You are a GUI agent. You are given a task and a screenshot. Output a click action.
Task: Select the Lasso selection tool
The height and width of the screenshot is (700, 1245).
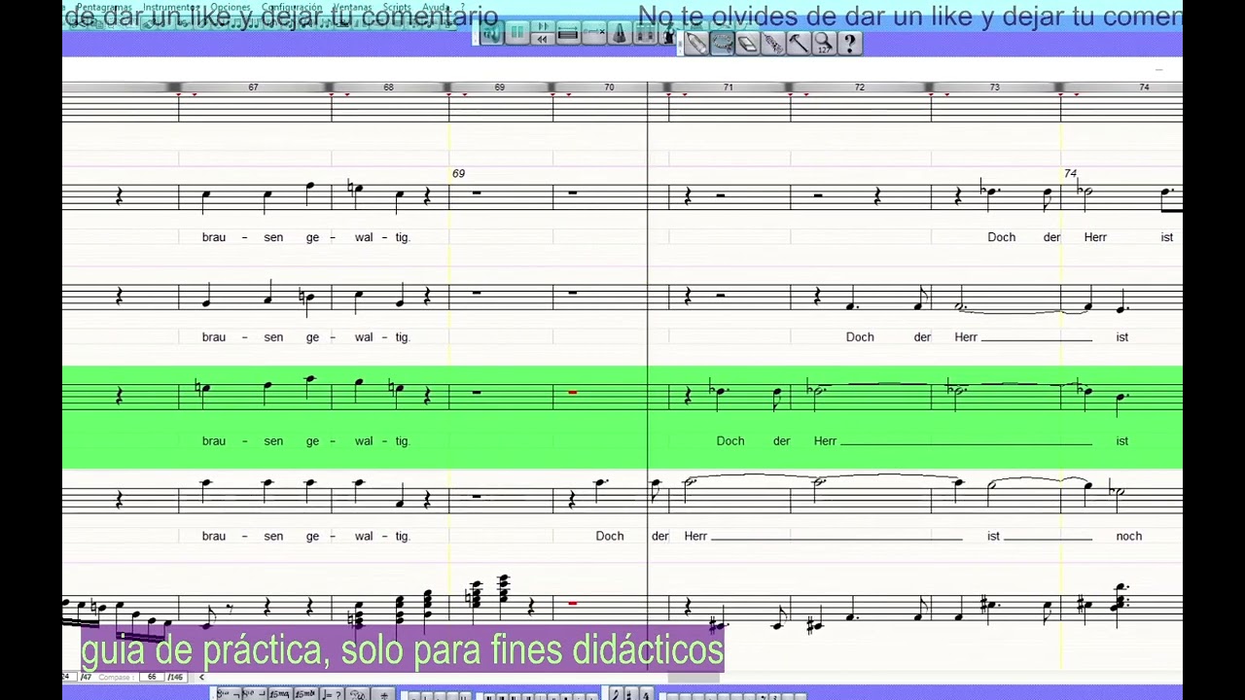(x=722, y=43)
